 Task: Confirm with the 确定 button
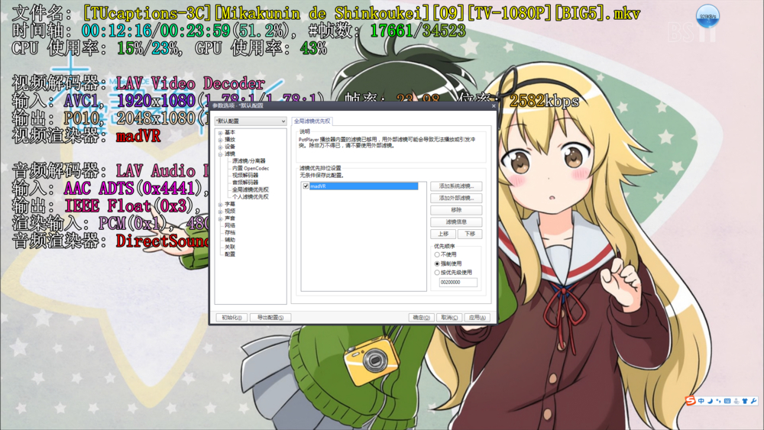point(421,318)
